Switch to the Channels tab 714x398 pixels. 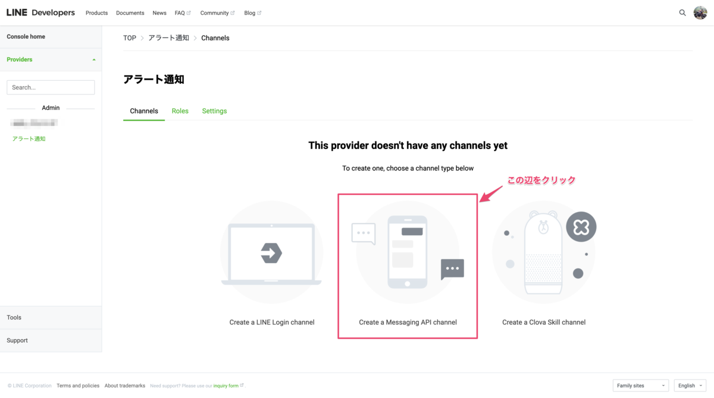pos(144,111)
